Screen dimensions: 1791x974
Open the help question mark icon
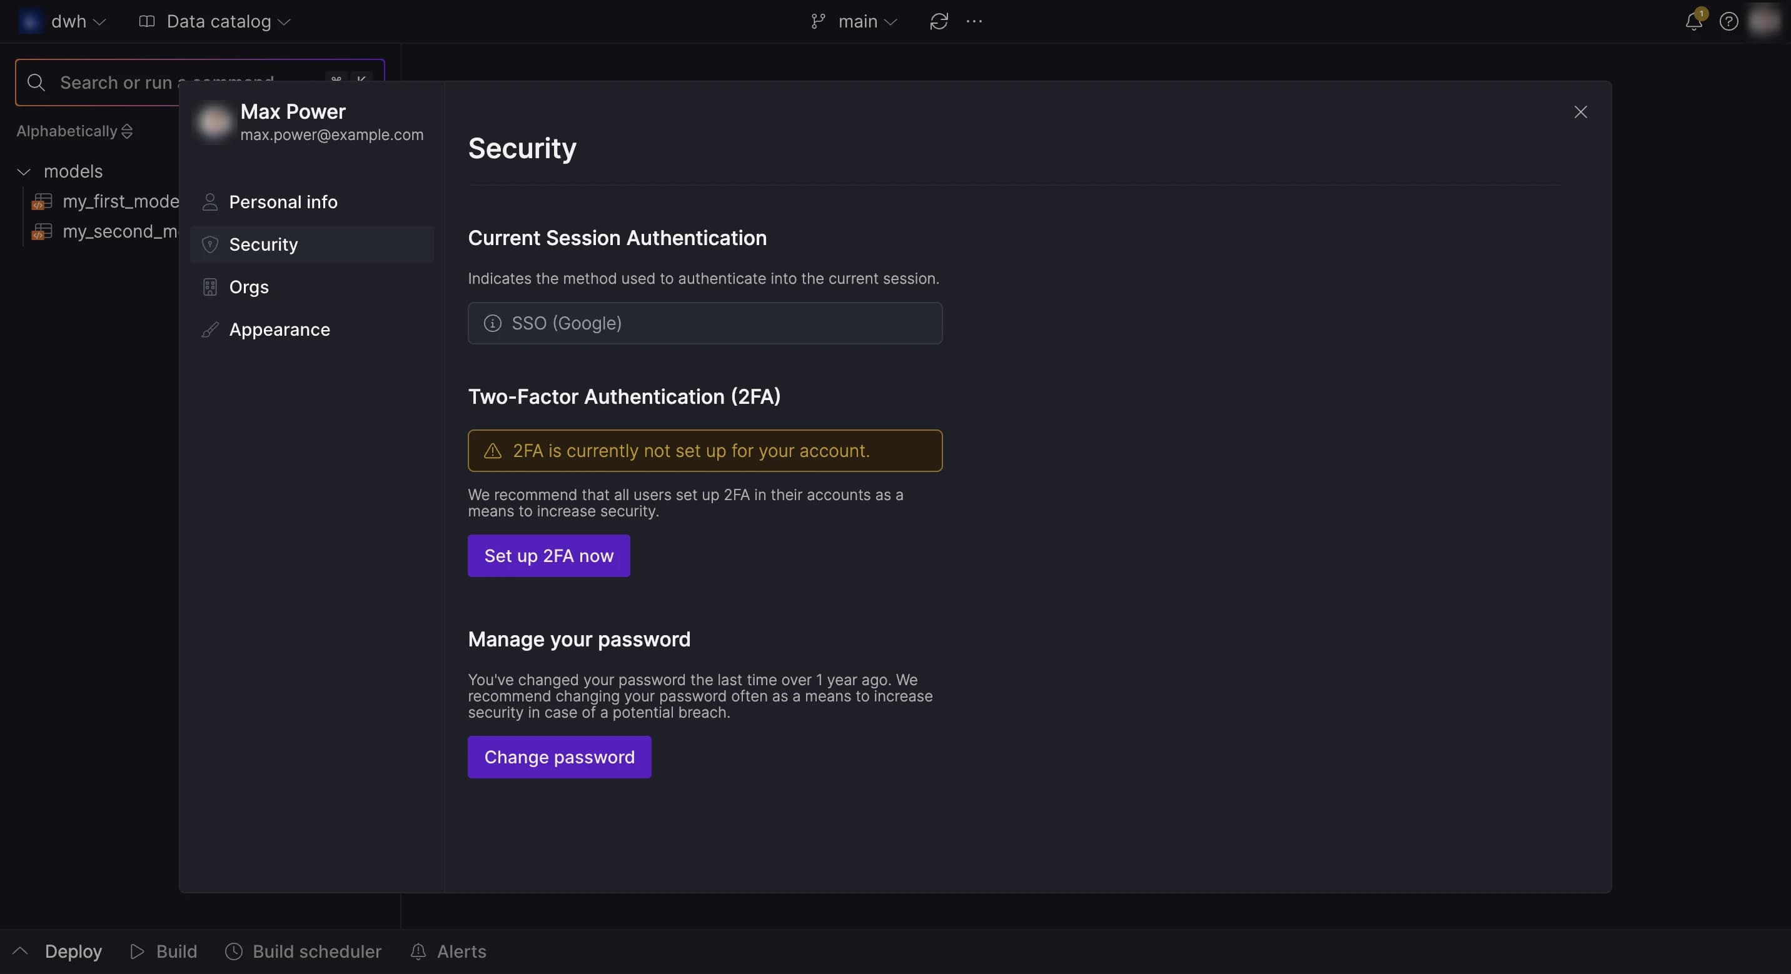1728,21
